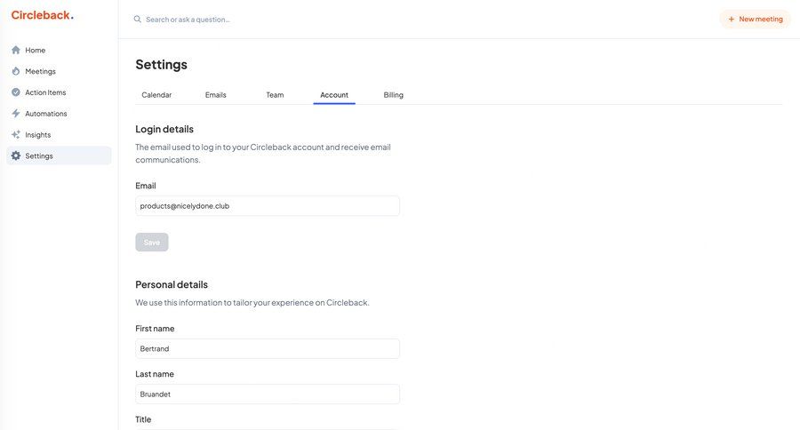Click the First name field containing Bertrand
The height and width of the screenshot is (430, 800).
click(267, 349)
